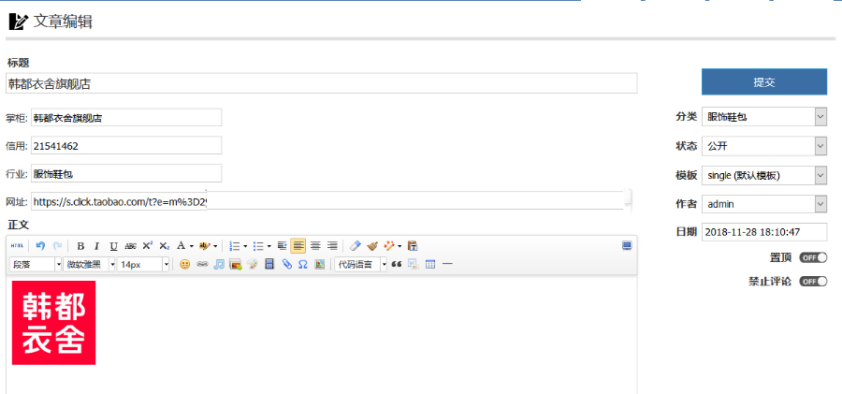This screenshot has width=842, height=394.
Task: Click the 提交 submit button
Action: point(764,82)
